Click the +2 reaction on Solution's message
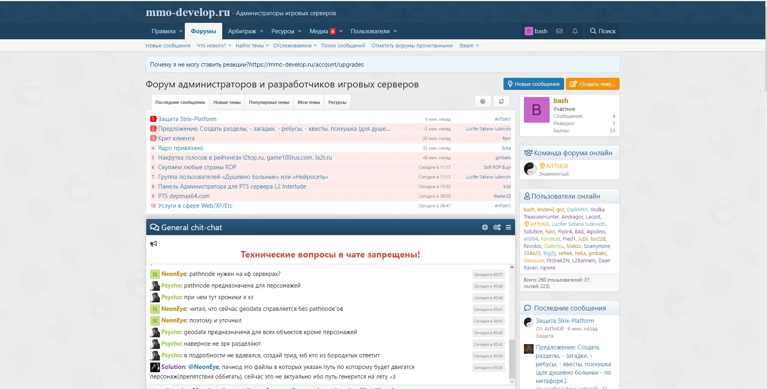This screenshot has width=767, height=389. [393, 377]
